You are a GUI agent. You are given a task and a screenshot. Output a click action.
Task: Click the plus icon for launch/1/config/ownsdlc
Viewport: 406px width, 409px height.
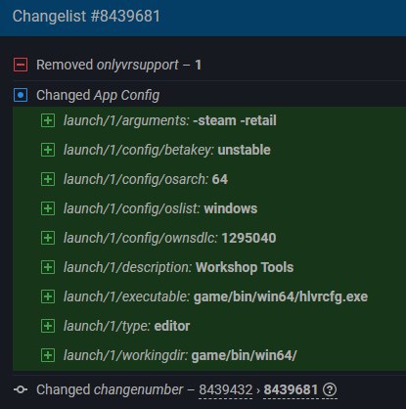(x=48, y=238)
